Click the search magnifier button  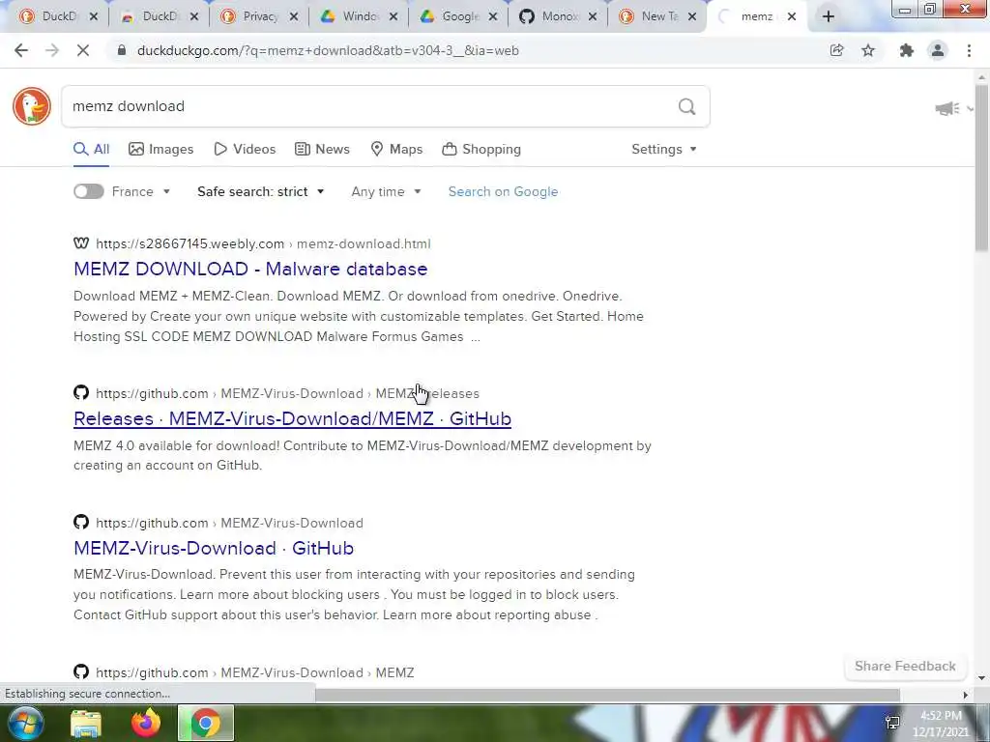[687, 106]
